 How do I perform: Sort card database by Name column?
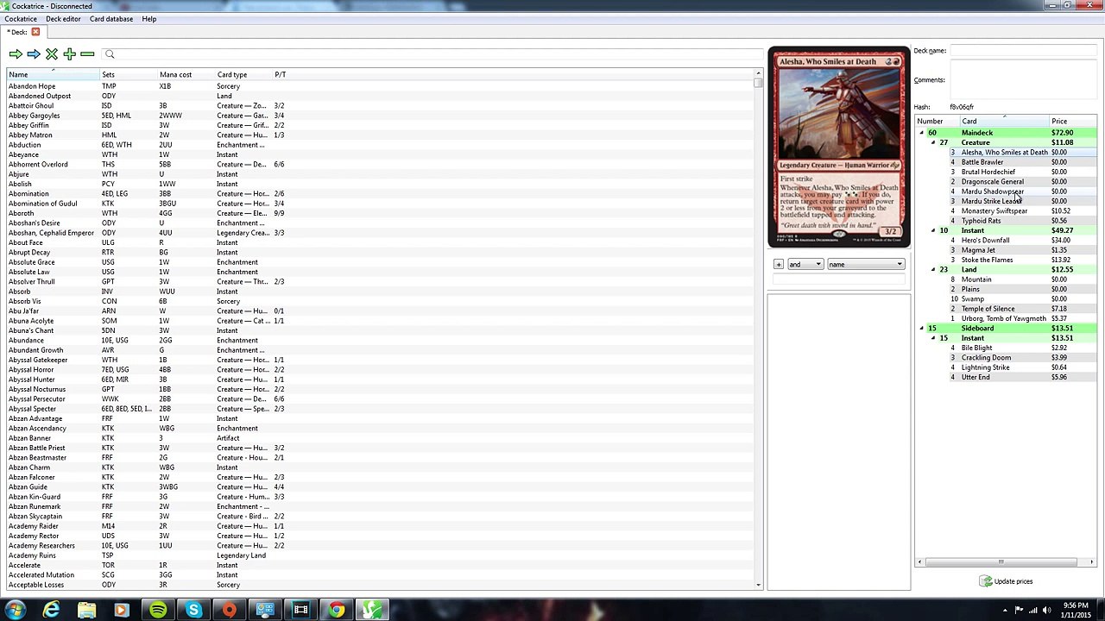tap(54, 75)
